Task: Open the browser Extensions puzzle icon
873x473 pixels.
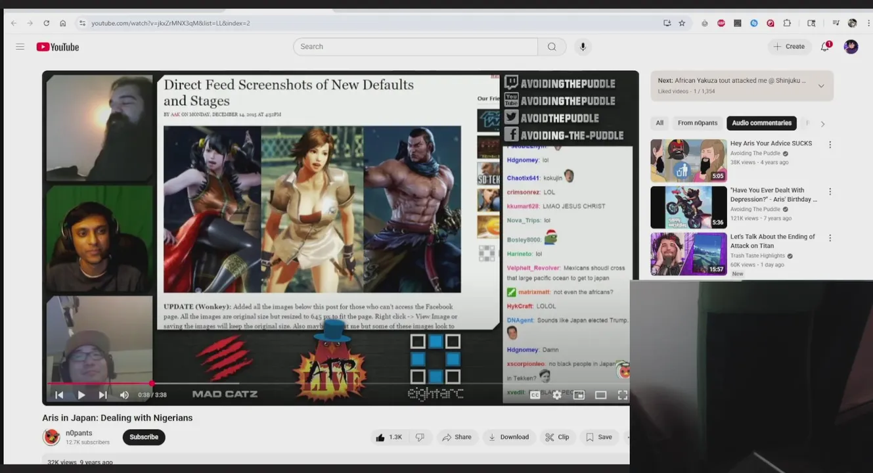Action: click(x=787, y=23)
